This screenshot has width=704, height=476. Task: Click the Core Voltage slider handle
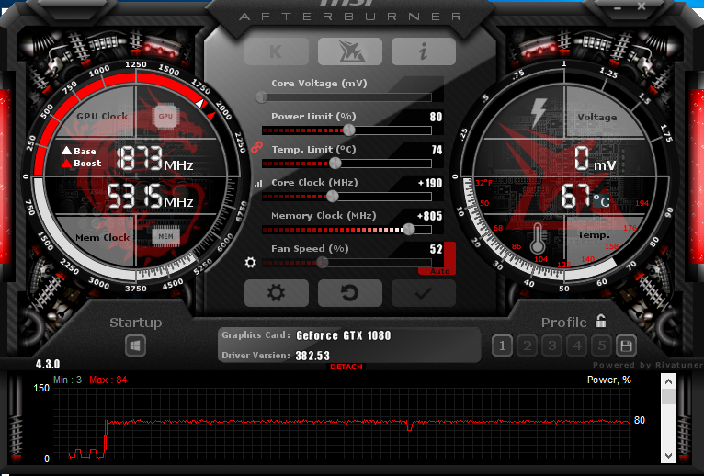tap(262, 97)
